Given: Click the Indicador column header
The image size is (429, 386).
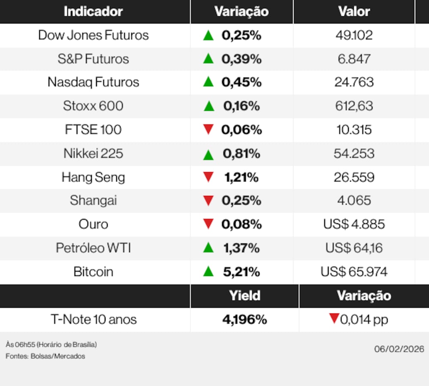Looking at the screenshot, I should pos(93,12).
